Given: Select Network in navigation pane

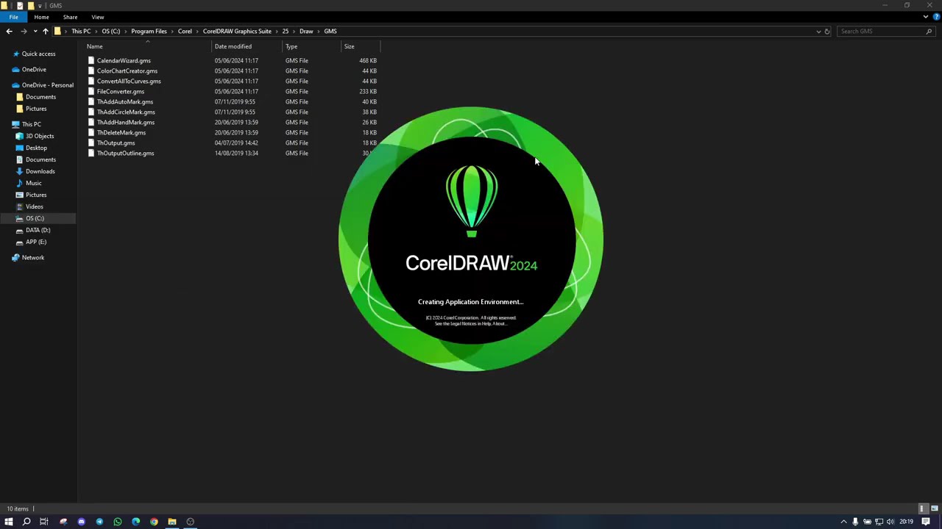Looking at the screenshot, I should [x=33, y=257].
